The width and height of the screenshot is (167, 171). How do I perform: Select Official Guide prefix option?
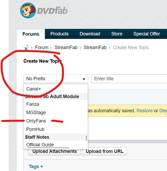pyautogui.click(x=40, y=145)
